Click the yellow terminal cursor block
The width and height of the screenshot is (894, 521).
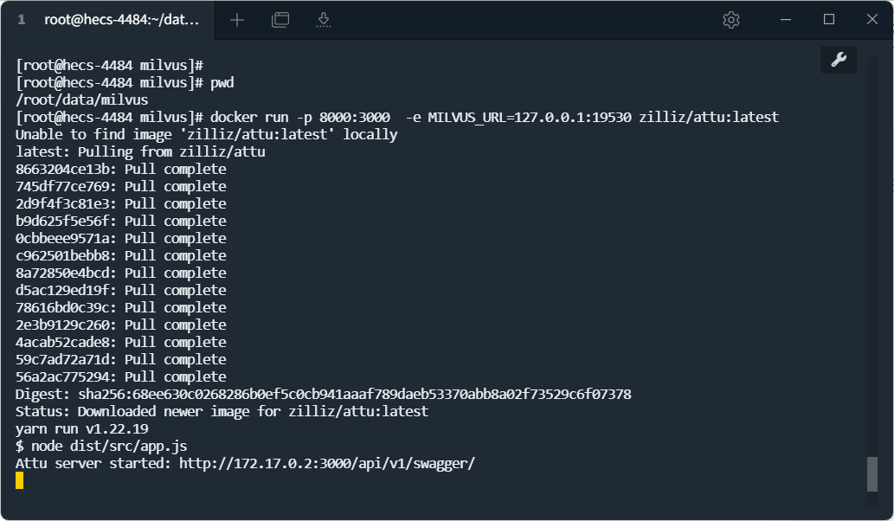click(x=19, y=480)
